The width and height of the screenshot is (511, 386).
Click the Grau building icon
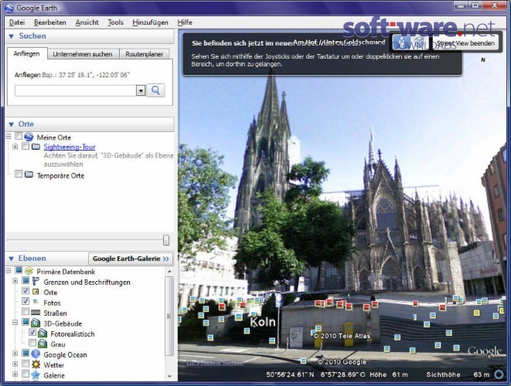click(x=43, y=344)
